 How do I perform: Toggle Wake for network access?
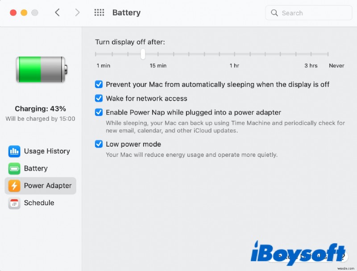coord(99,99)
